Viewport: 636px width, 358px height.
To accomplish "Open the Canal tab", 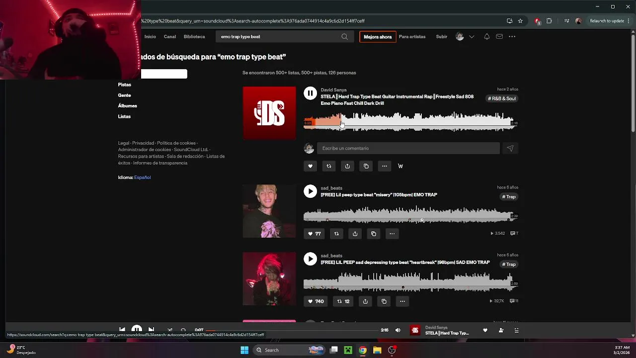I will pyautogui.click(x=170, y=37).
